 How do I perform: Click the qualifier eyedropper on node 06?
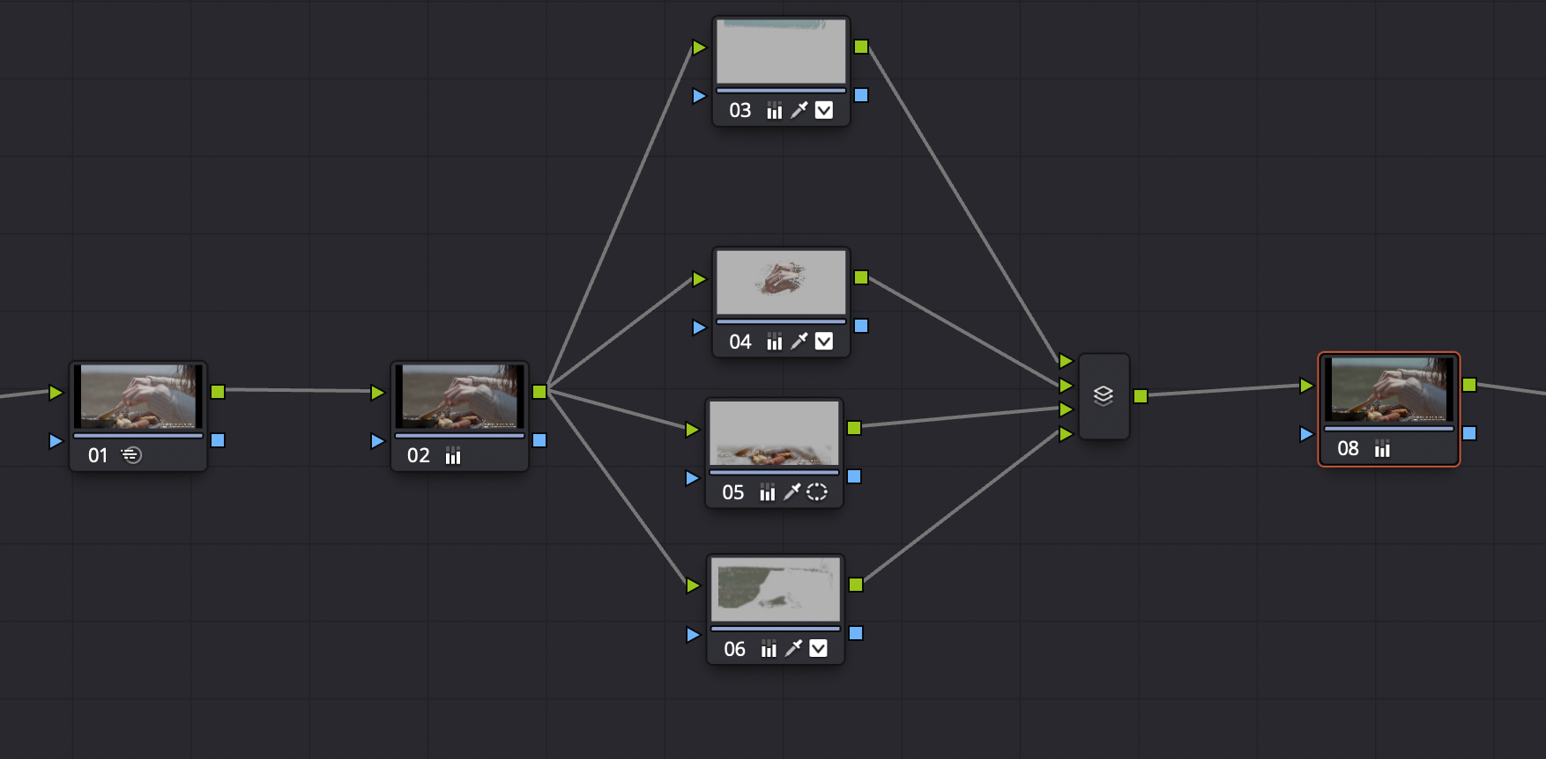point(793,649)
